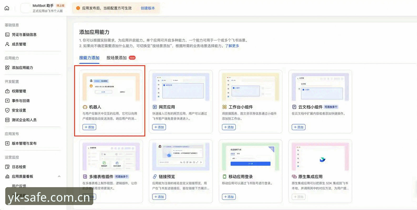
Task: Click the 添加应用能力 grid icon
Action: point(7,68)
